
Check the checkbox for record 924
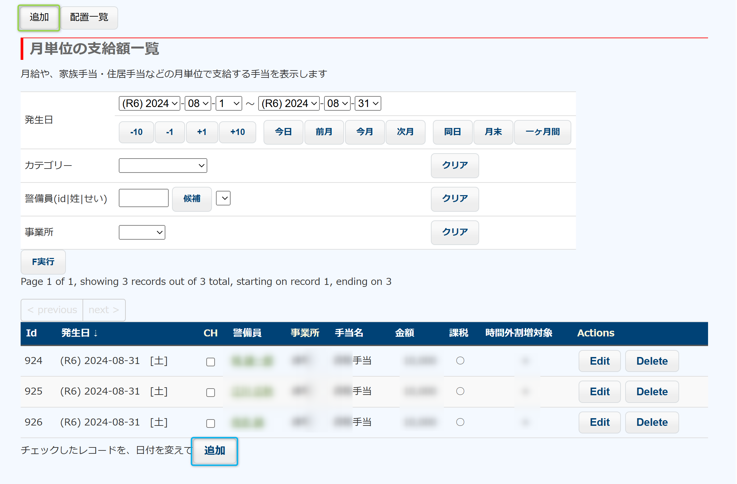tap(210, 362)
